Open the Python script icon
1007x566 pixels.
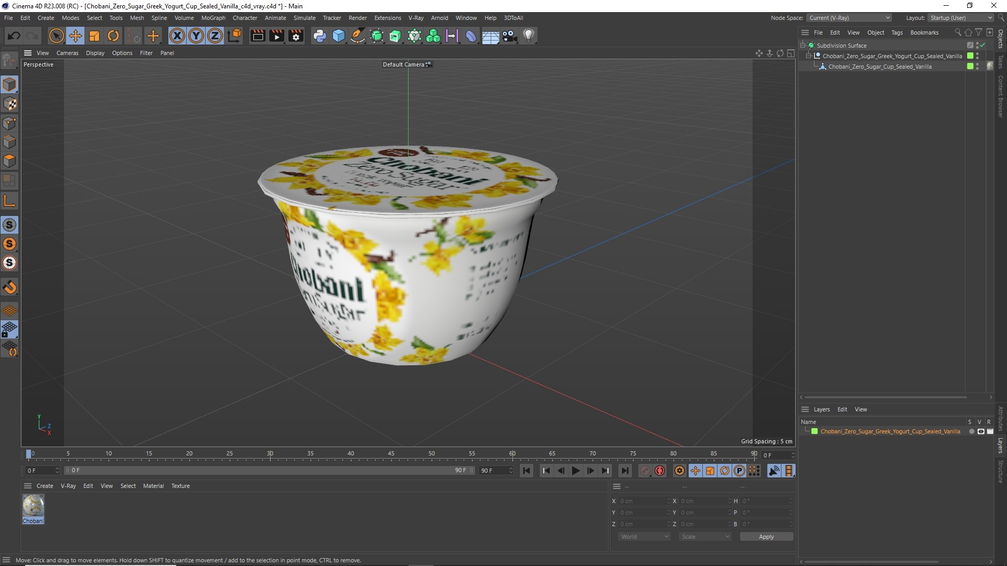[319, 36]
